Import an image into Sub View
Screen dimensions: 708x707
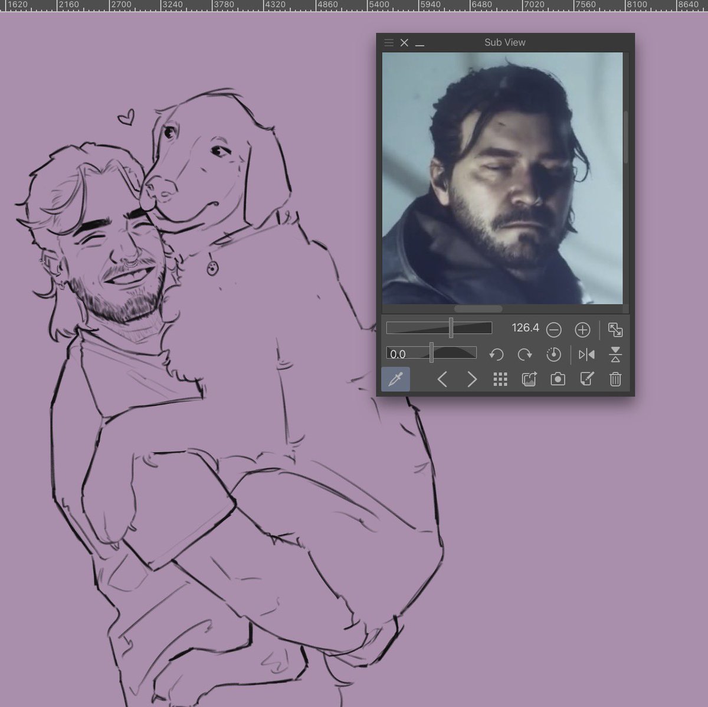click(x=529, y=379)
